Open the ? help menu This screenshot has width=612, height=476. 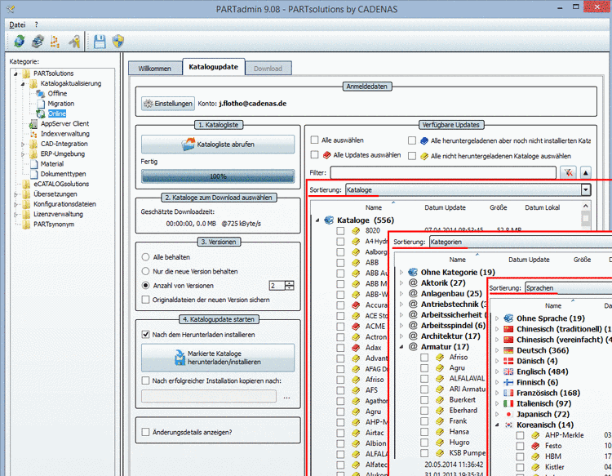point(36,24)
